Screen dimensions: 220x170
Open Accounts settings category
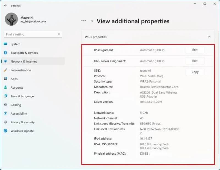click(33, 87)
